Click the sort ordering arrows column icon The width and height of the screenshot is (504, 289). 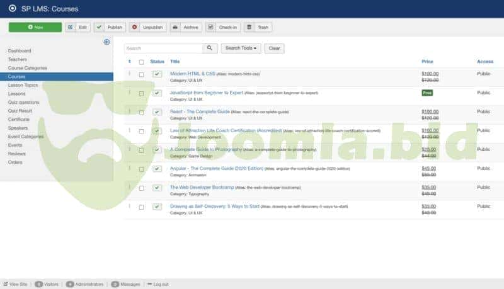coord(130,62)
